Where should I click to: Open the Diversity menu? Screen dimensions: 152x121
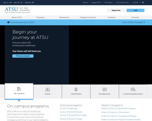click(x=135, y=17)
